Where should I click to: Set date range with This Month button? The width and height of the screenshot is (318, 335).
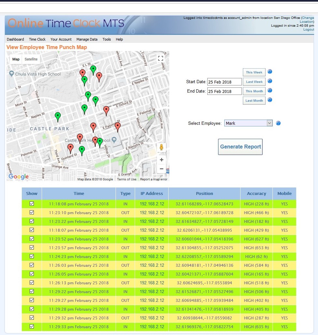click(254, 91)
